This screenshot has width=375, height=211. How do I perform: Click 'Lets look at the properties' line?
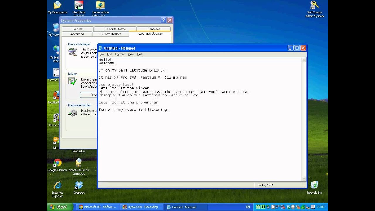(x=128, y=102)
